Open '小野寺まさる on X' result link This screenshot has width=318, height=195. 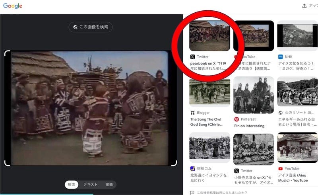click(254, 180)
